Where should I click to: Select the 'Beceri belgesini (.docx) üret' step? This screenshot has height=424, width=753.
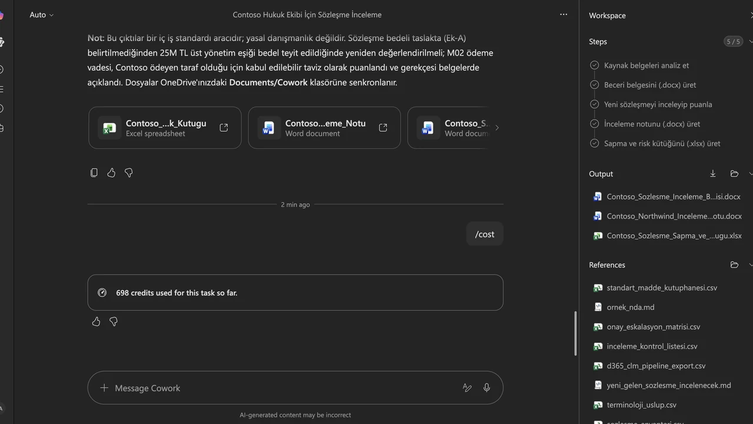click(650, 85)
